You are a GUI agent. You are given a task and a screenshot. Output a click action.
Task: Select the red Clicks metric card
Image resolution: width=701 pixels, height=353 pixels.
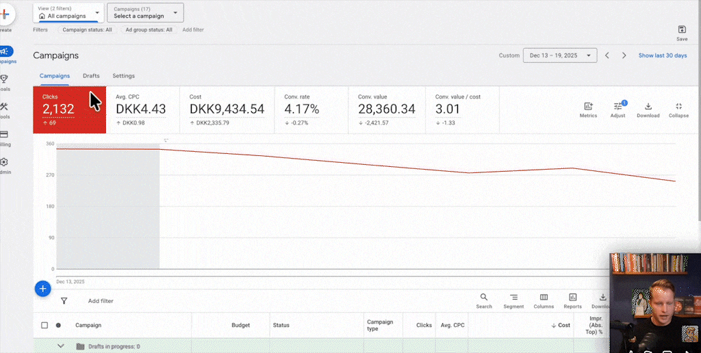(69, 109)
